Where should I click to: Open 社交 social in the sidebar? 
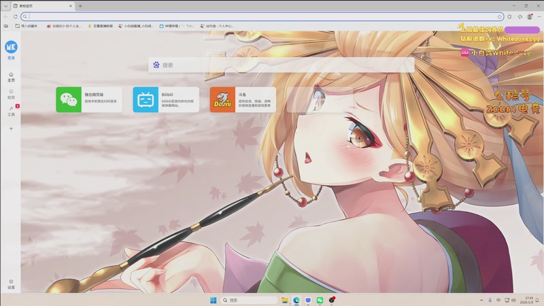click(x=11, y=95)
